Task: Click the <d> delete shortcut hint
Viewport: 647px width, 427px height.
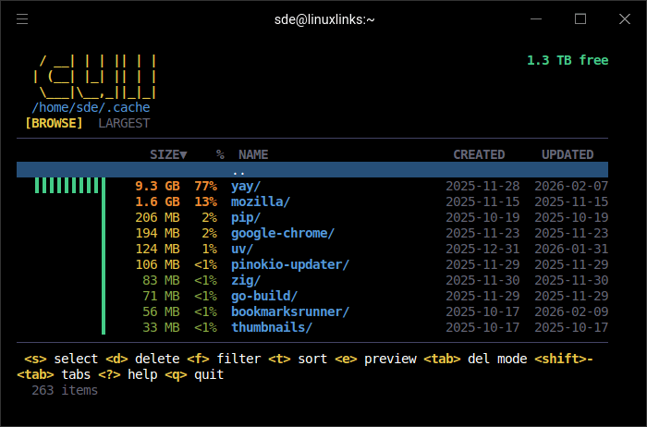Action: (x=142, y=359)
